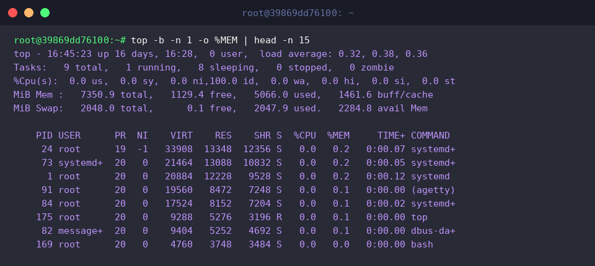Image resolution: width=595 pixels, height=266 pixels.
Task: Click the '(agetty)' command name
Action: click(433, 190)
